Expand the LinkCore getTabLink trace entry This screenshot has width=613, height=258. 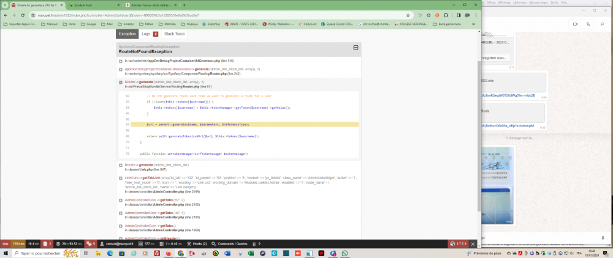click(x=121, y=178)
